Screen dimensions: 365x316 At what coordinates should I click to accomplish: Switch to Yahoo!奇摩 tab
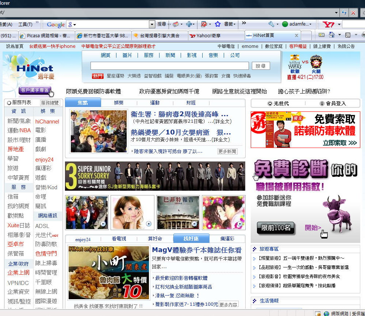(x=216, y=36)
